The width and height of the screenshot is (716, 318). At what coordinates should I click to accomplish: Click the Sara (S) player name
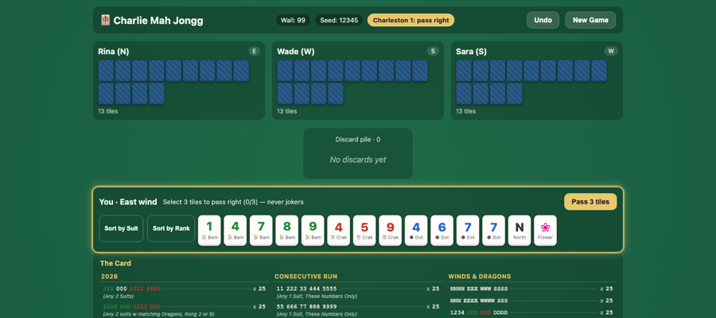(471, 52)
